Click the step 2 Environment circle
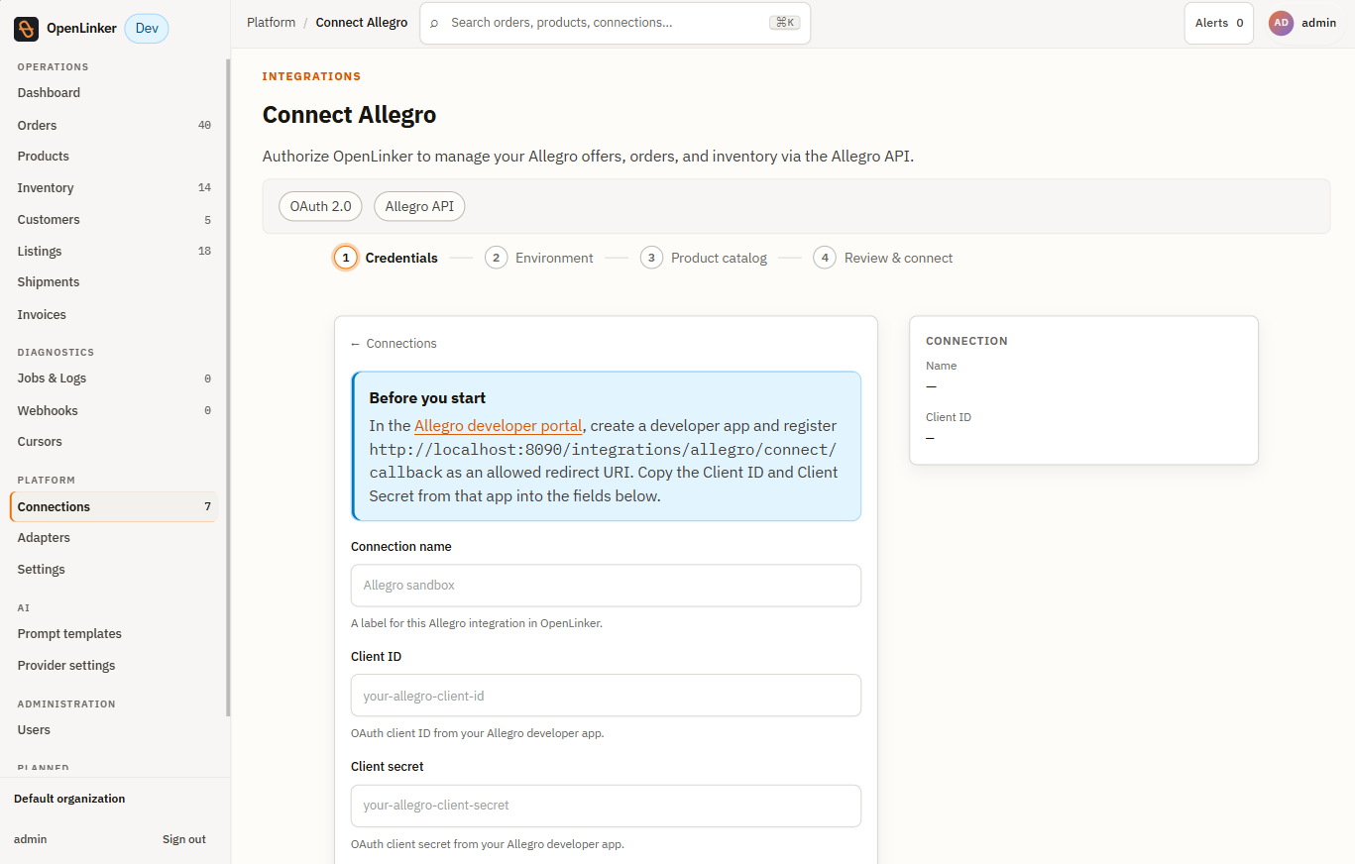This screenshot has width=1355, height=864. click(496, 258)
